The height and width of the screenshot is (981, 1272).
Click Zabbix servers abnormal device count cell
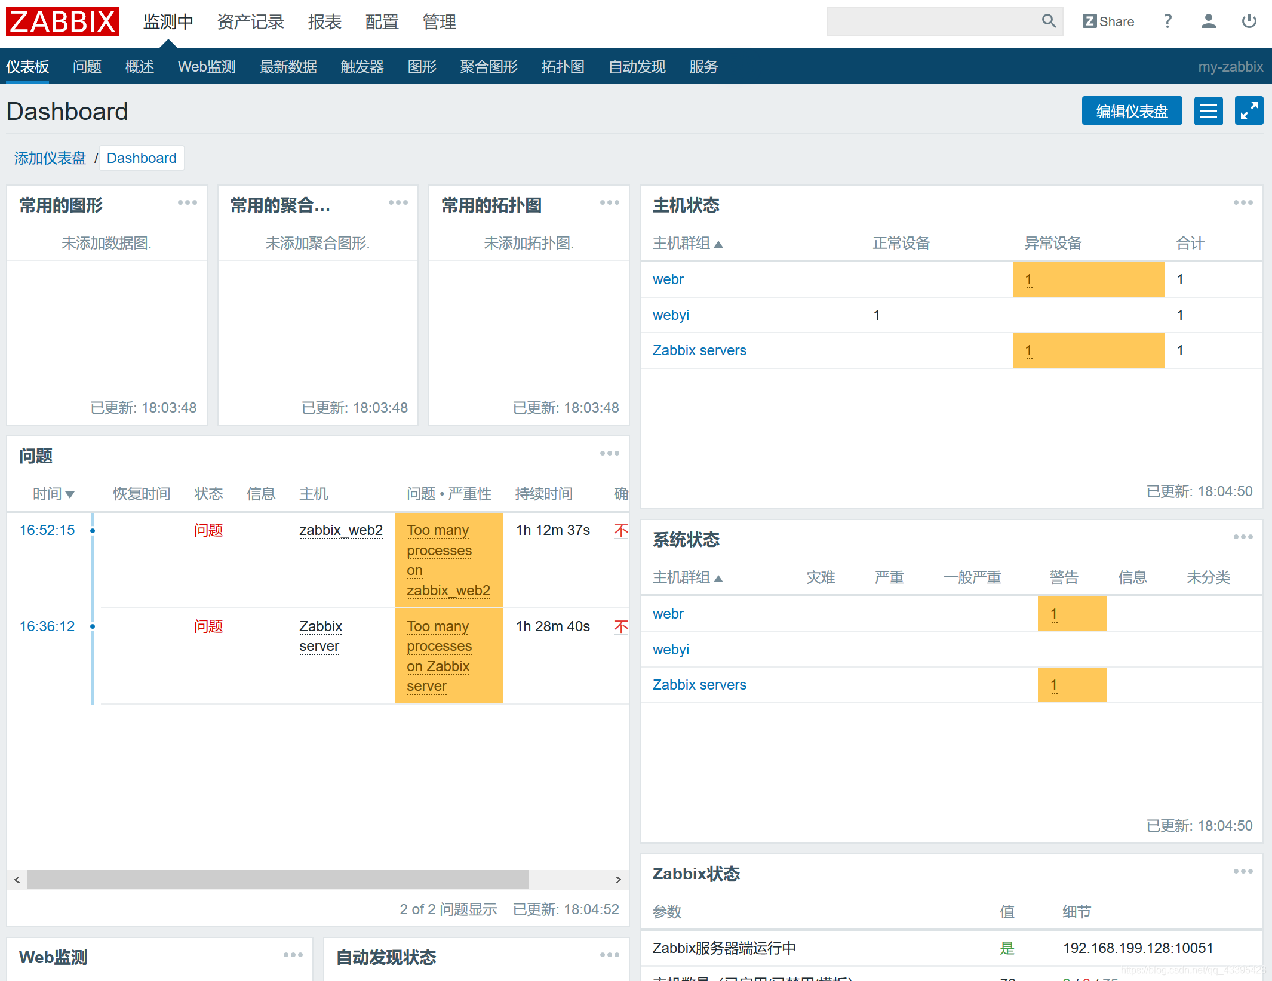click(x=1089, y=350)
